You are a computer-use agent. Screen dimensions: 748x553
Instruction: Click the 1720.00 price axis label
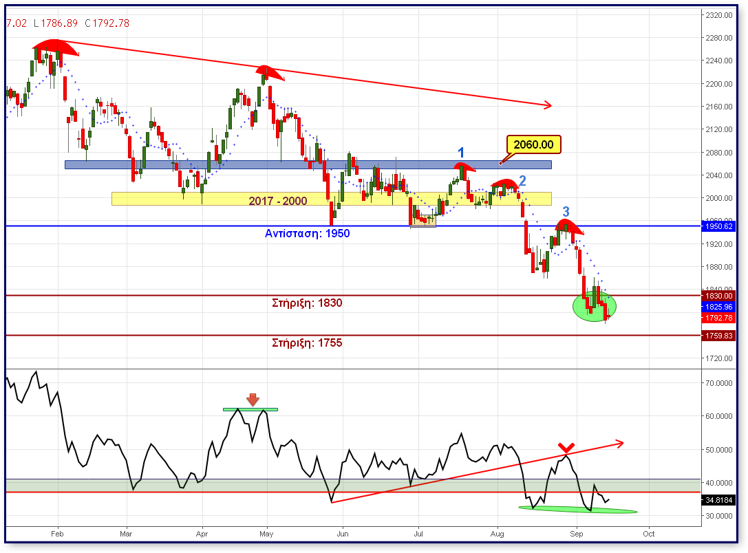click(x=719, y=358)
